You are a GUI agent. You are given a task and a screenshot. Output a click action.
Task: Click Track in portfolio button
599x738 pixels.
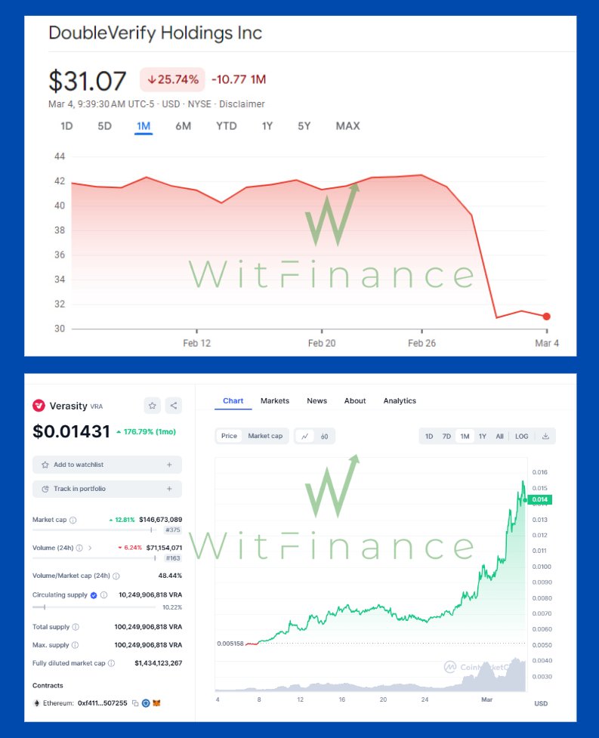[x=107, y=489]
